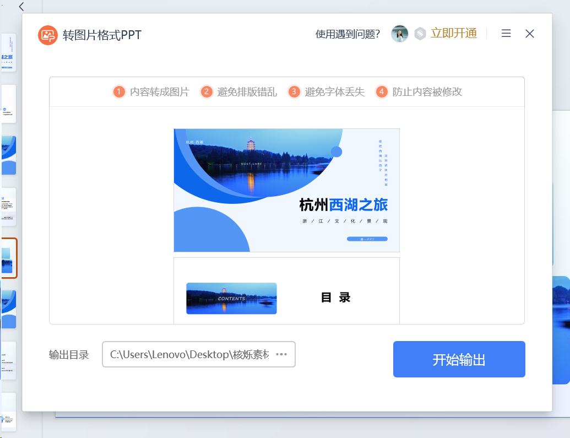The height and width of the screenshot is (438, 570).
Task: Click the orange number 3 step badge
Action: (x=294, y=91)
